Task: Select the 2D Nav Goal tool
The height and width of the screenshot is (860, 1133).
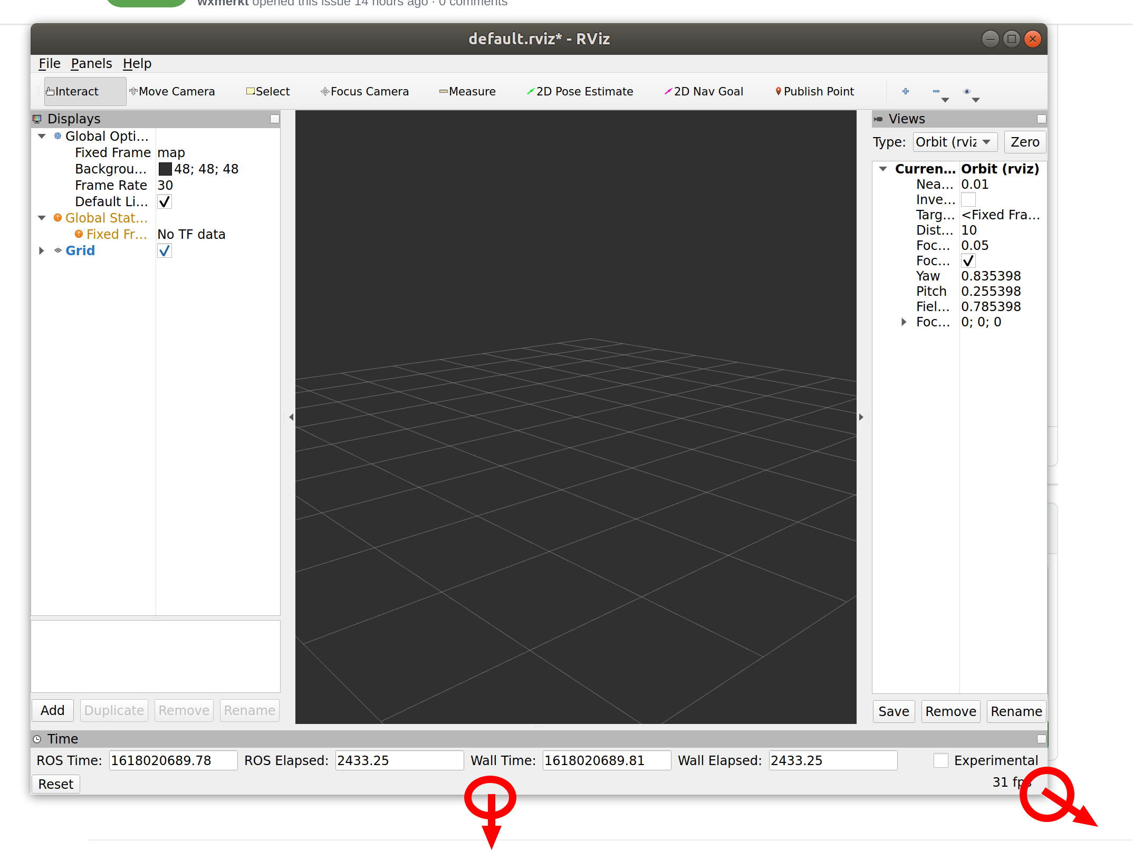Action: (704, 91)
